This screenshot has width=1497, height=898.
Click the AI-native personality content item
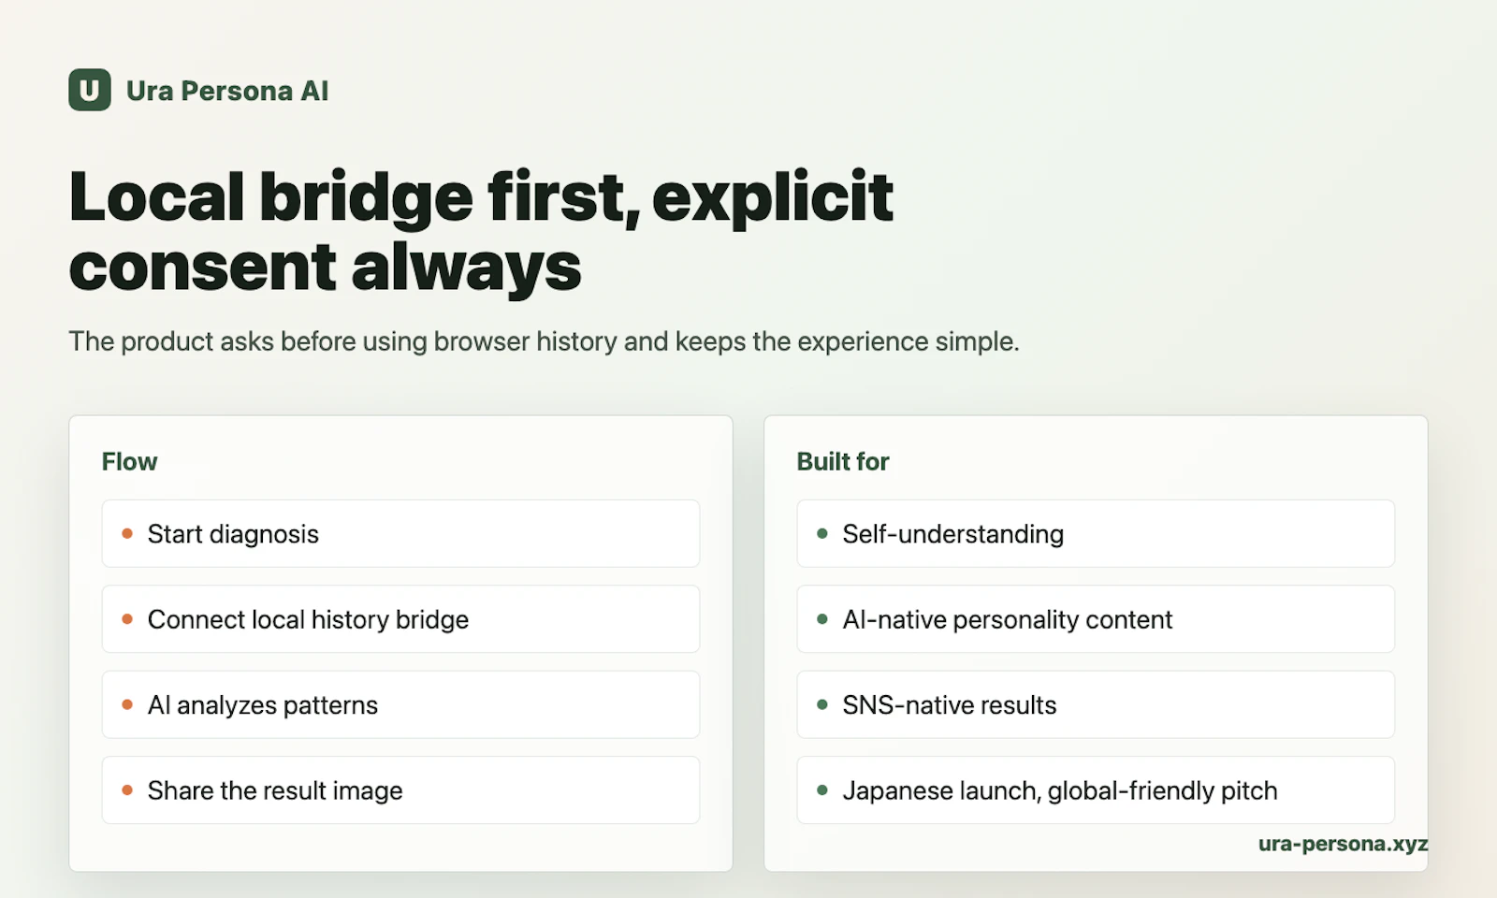(1096, 619)
